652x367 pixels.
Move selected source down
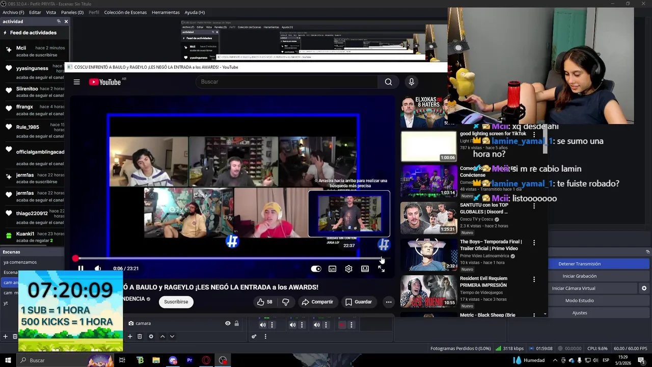pyautogui.click(x=172, y=336)
